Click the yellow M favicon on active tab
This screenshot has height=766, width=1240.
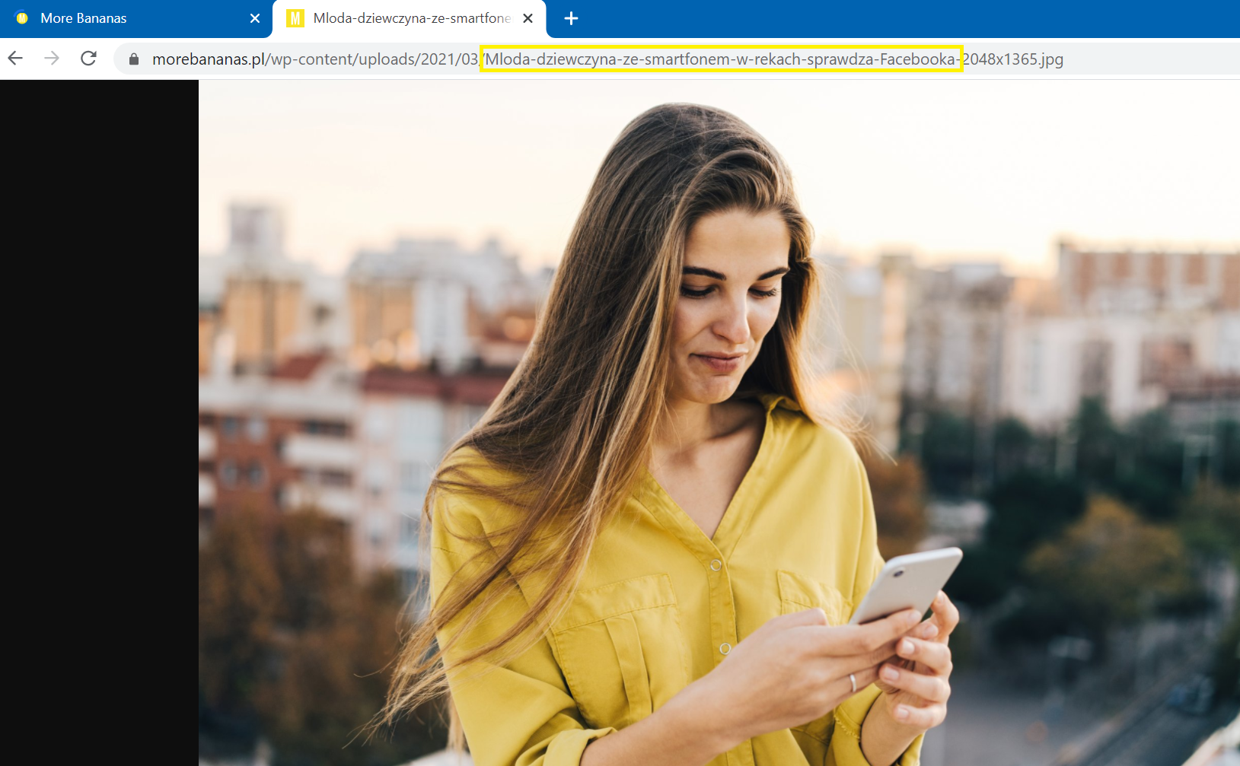coord(295,18)
